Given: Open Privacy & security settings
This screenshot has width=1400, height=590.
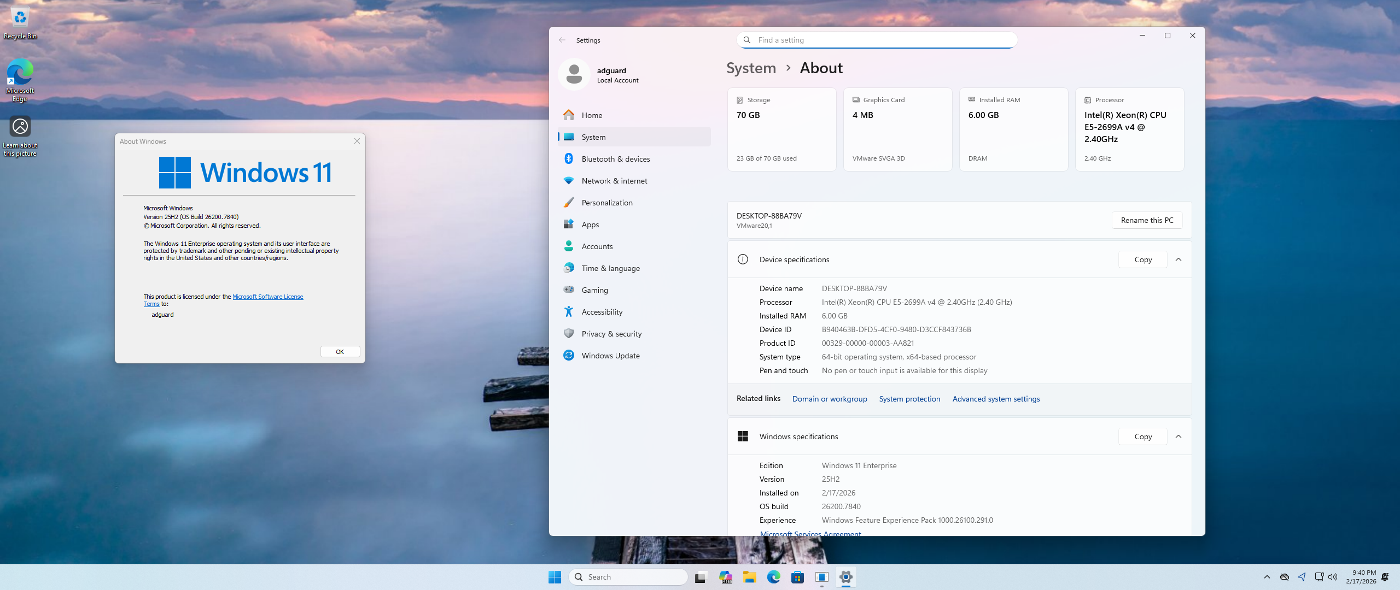Looking at the screenshot, I should point(611,334).
